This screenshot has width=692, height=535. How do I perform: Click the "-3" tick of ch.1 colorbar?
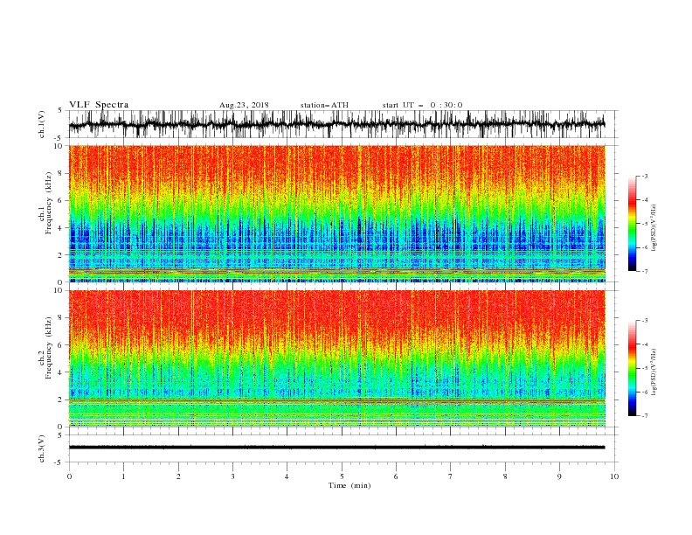click(x=645, y=176)
